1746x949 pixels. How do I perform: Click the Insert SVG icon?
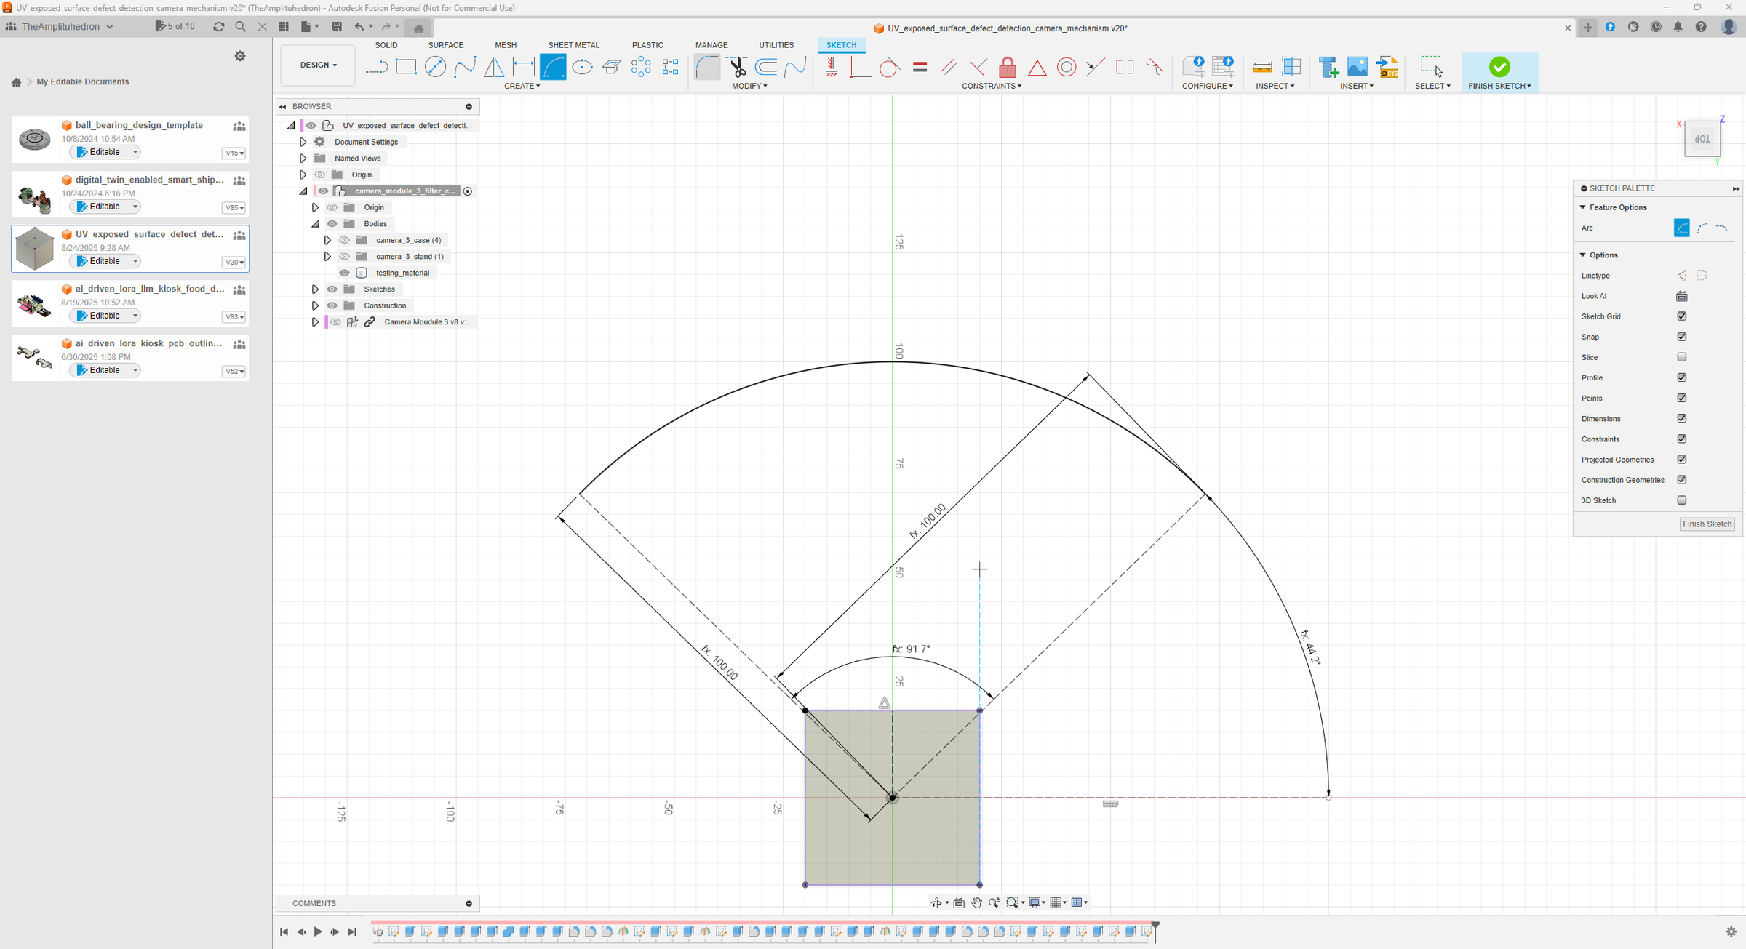[x=1388, y=68]
